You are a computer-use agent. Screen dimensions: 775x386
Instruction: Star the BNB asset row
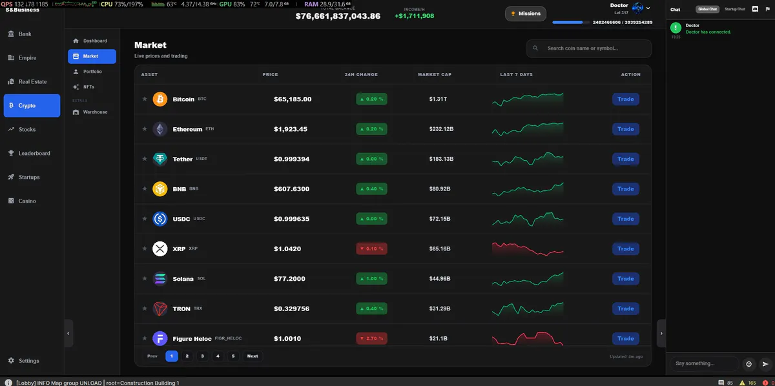pyautogui.click(x=145, y=189)
